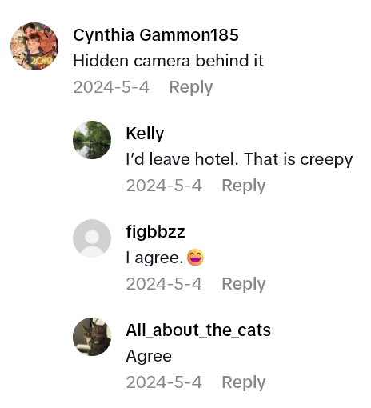Open Cynthia Gammon185's profile picture
The width and height of the screenshot is (371, 408).
tap(34, 46)
